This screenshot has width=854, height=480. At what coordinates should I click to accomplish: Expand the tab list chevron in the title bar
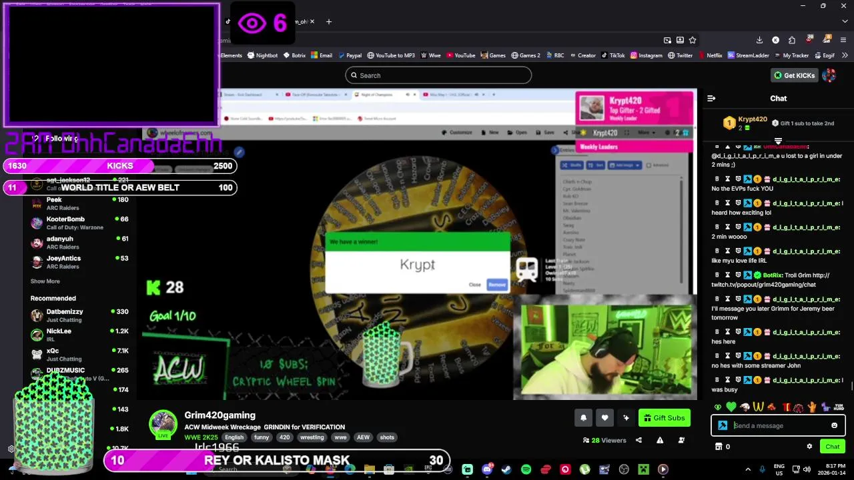click(845, 21)
